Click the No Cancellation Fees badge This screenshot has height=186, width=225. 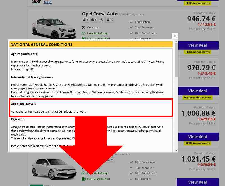click(198, 98)
